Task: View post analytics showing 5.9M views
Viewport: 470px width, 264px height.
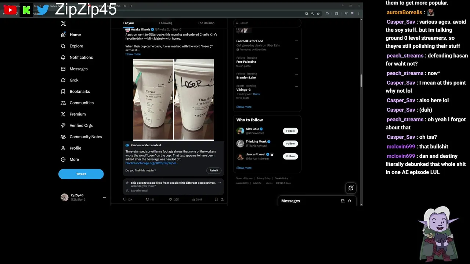Action: pos(197,199)
